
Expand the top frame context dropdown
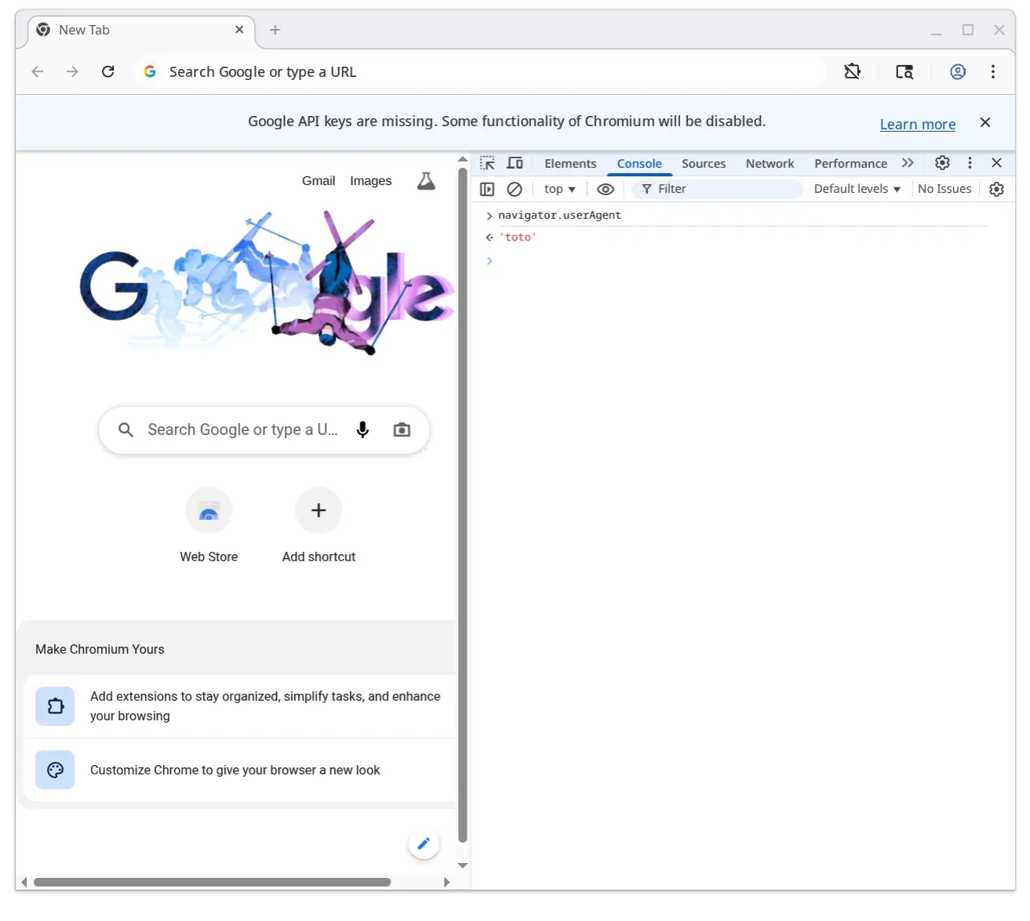point(559,188)
